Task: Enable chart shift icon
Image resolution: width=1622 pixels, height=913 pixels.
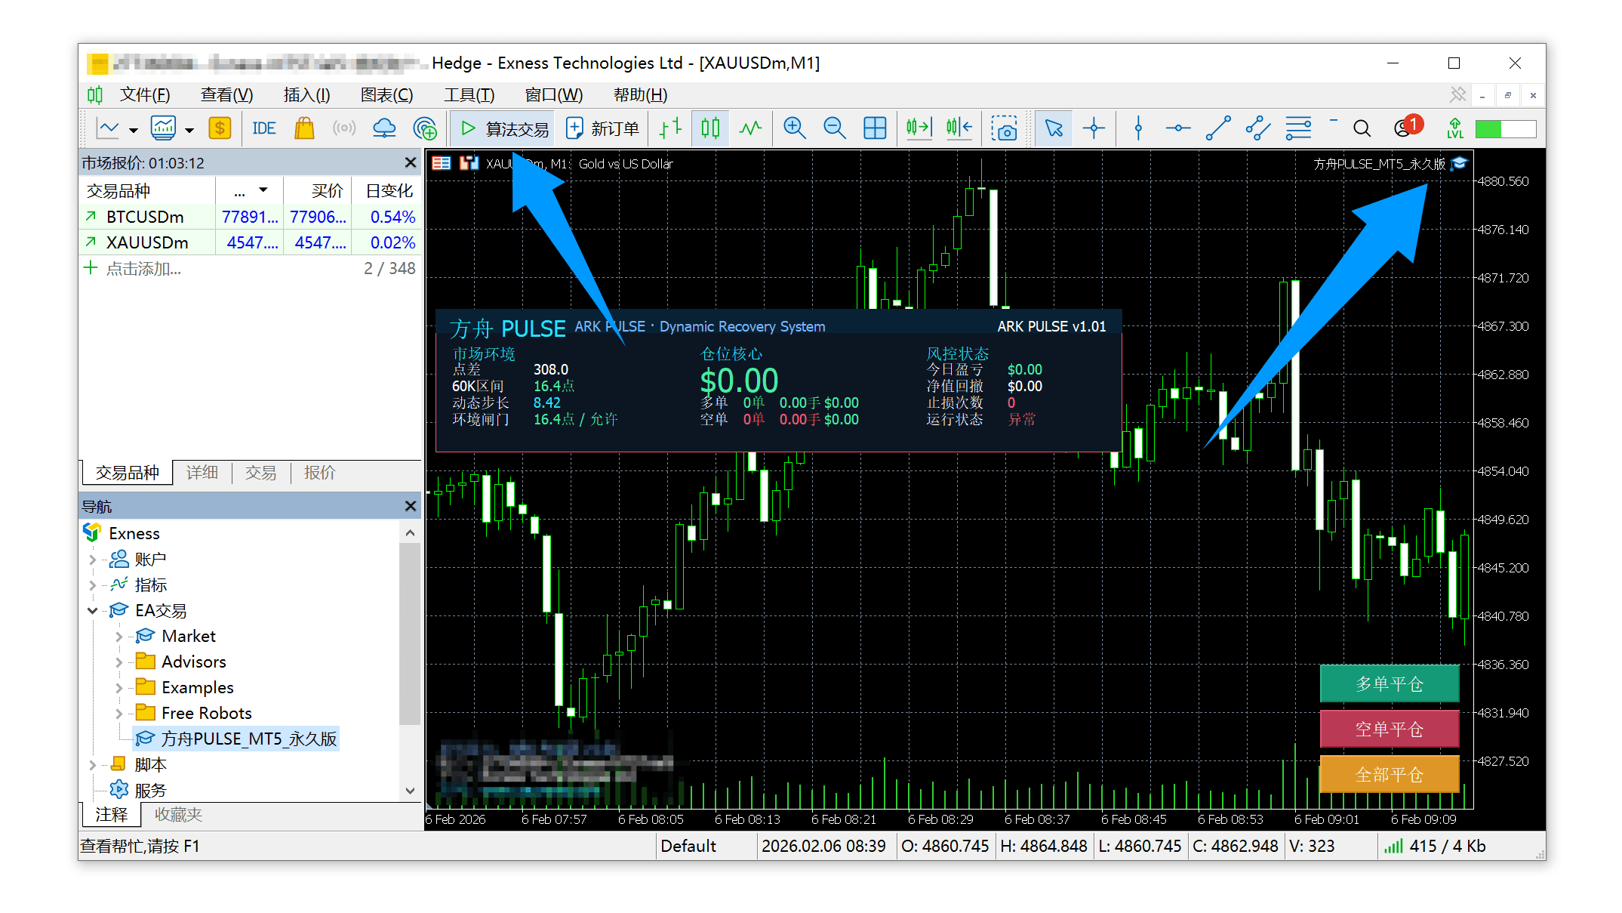Action: [959, 128]
